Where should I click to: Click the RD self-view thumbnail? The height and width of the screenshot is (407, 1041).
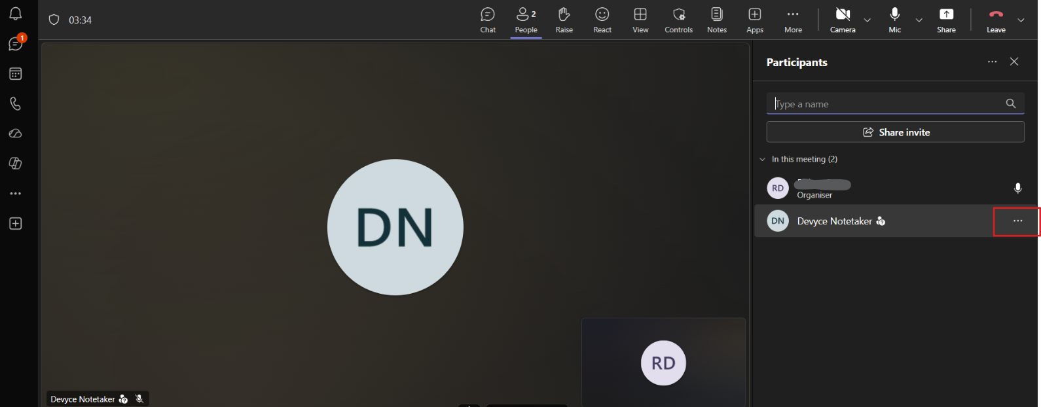pos(663,363)
